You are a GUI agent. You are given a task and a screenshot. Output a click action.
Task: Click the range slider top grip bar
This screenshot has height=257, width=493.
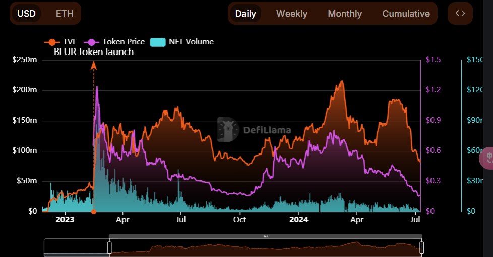[266, 236]
